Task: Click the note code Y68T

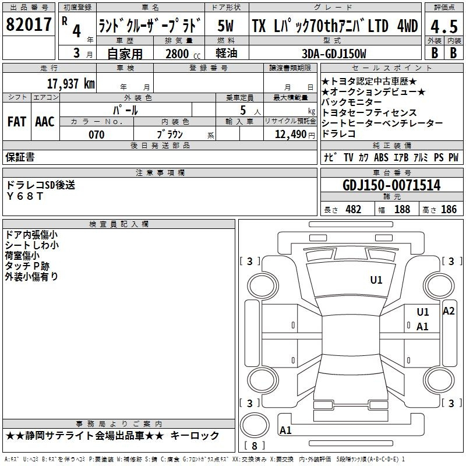Action: click(25, 196)
